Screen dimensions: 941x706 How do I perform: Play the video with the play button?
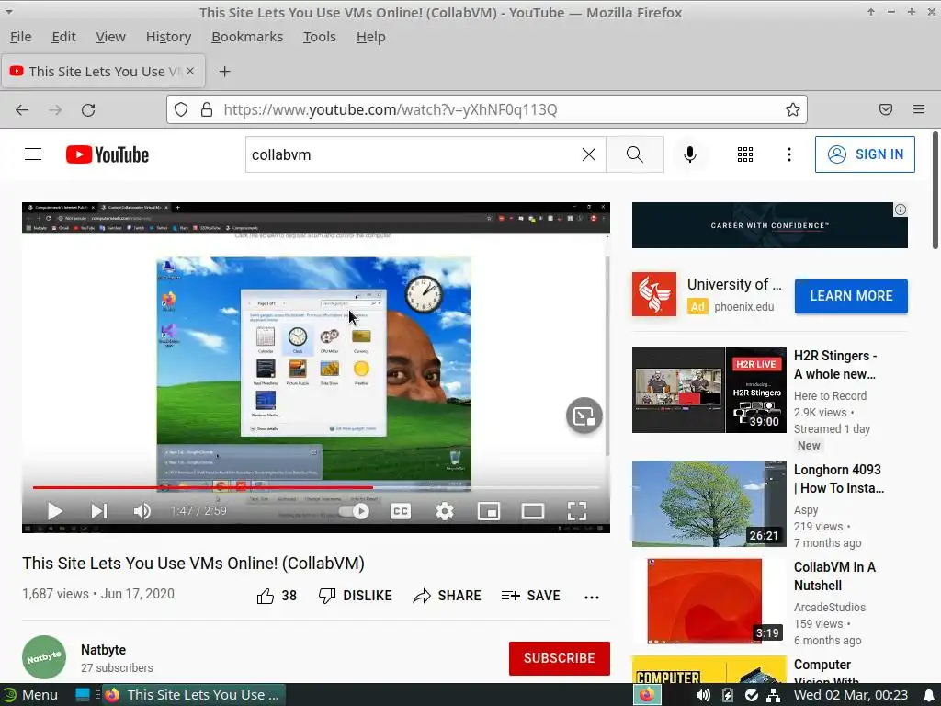point(55,511)
